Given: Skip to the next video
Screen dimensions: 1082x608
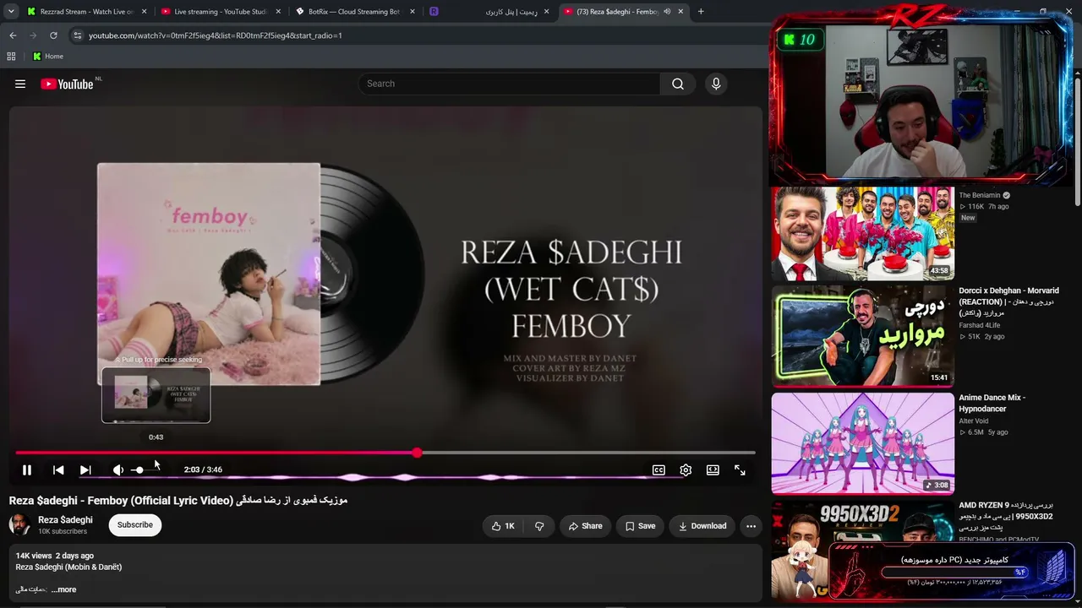Looking at the screenshot, I should (x=85, y=470).
